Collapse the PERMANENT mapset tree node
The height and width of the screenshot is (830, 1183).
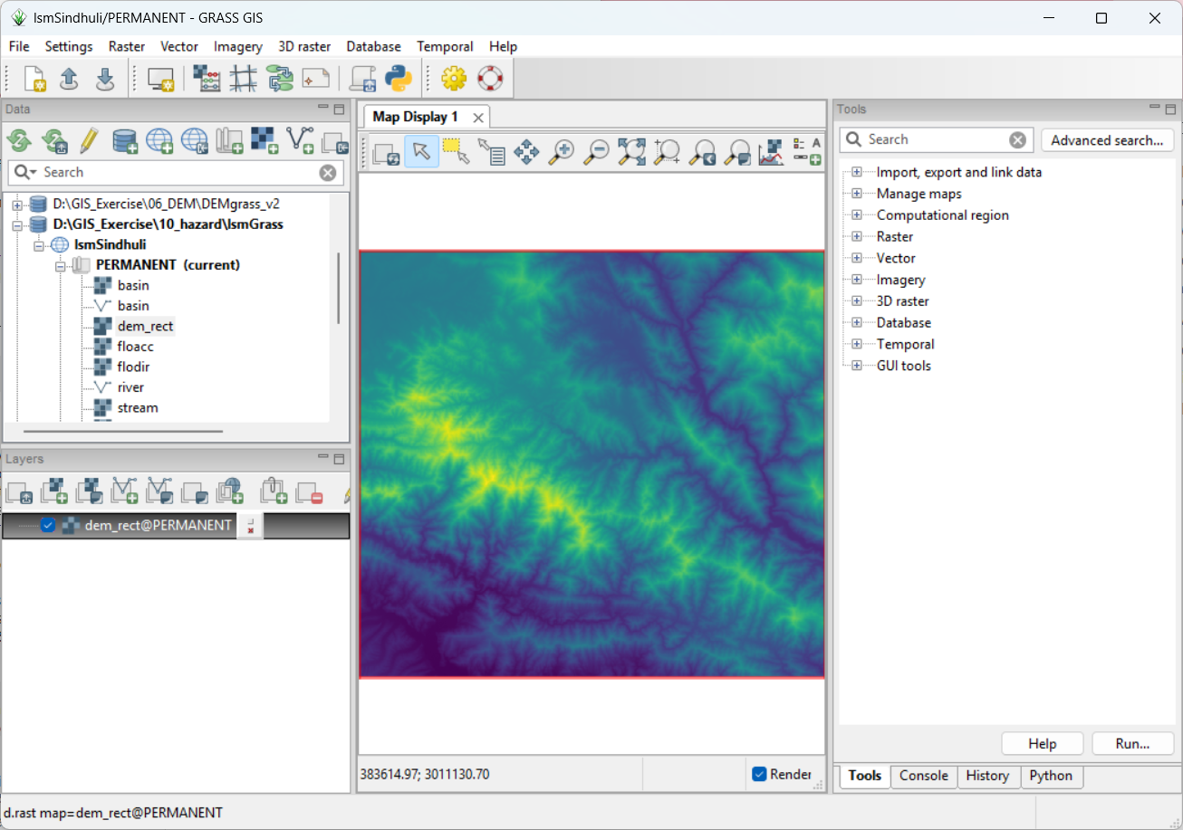60,265
